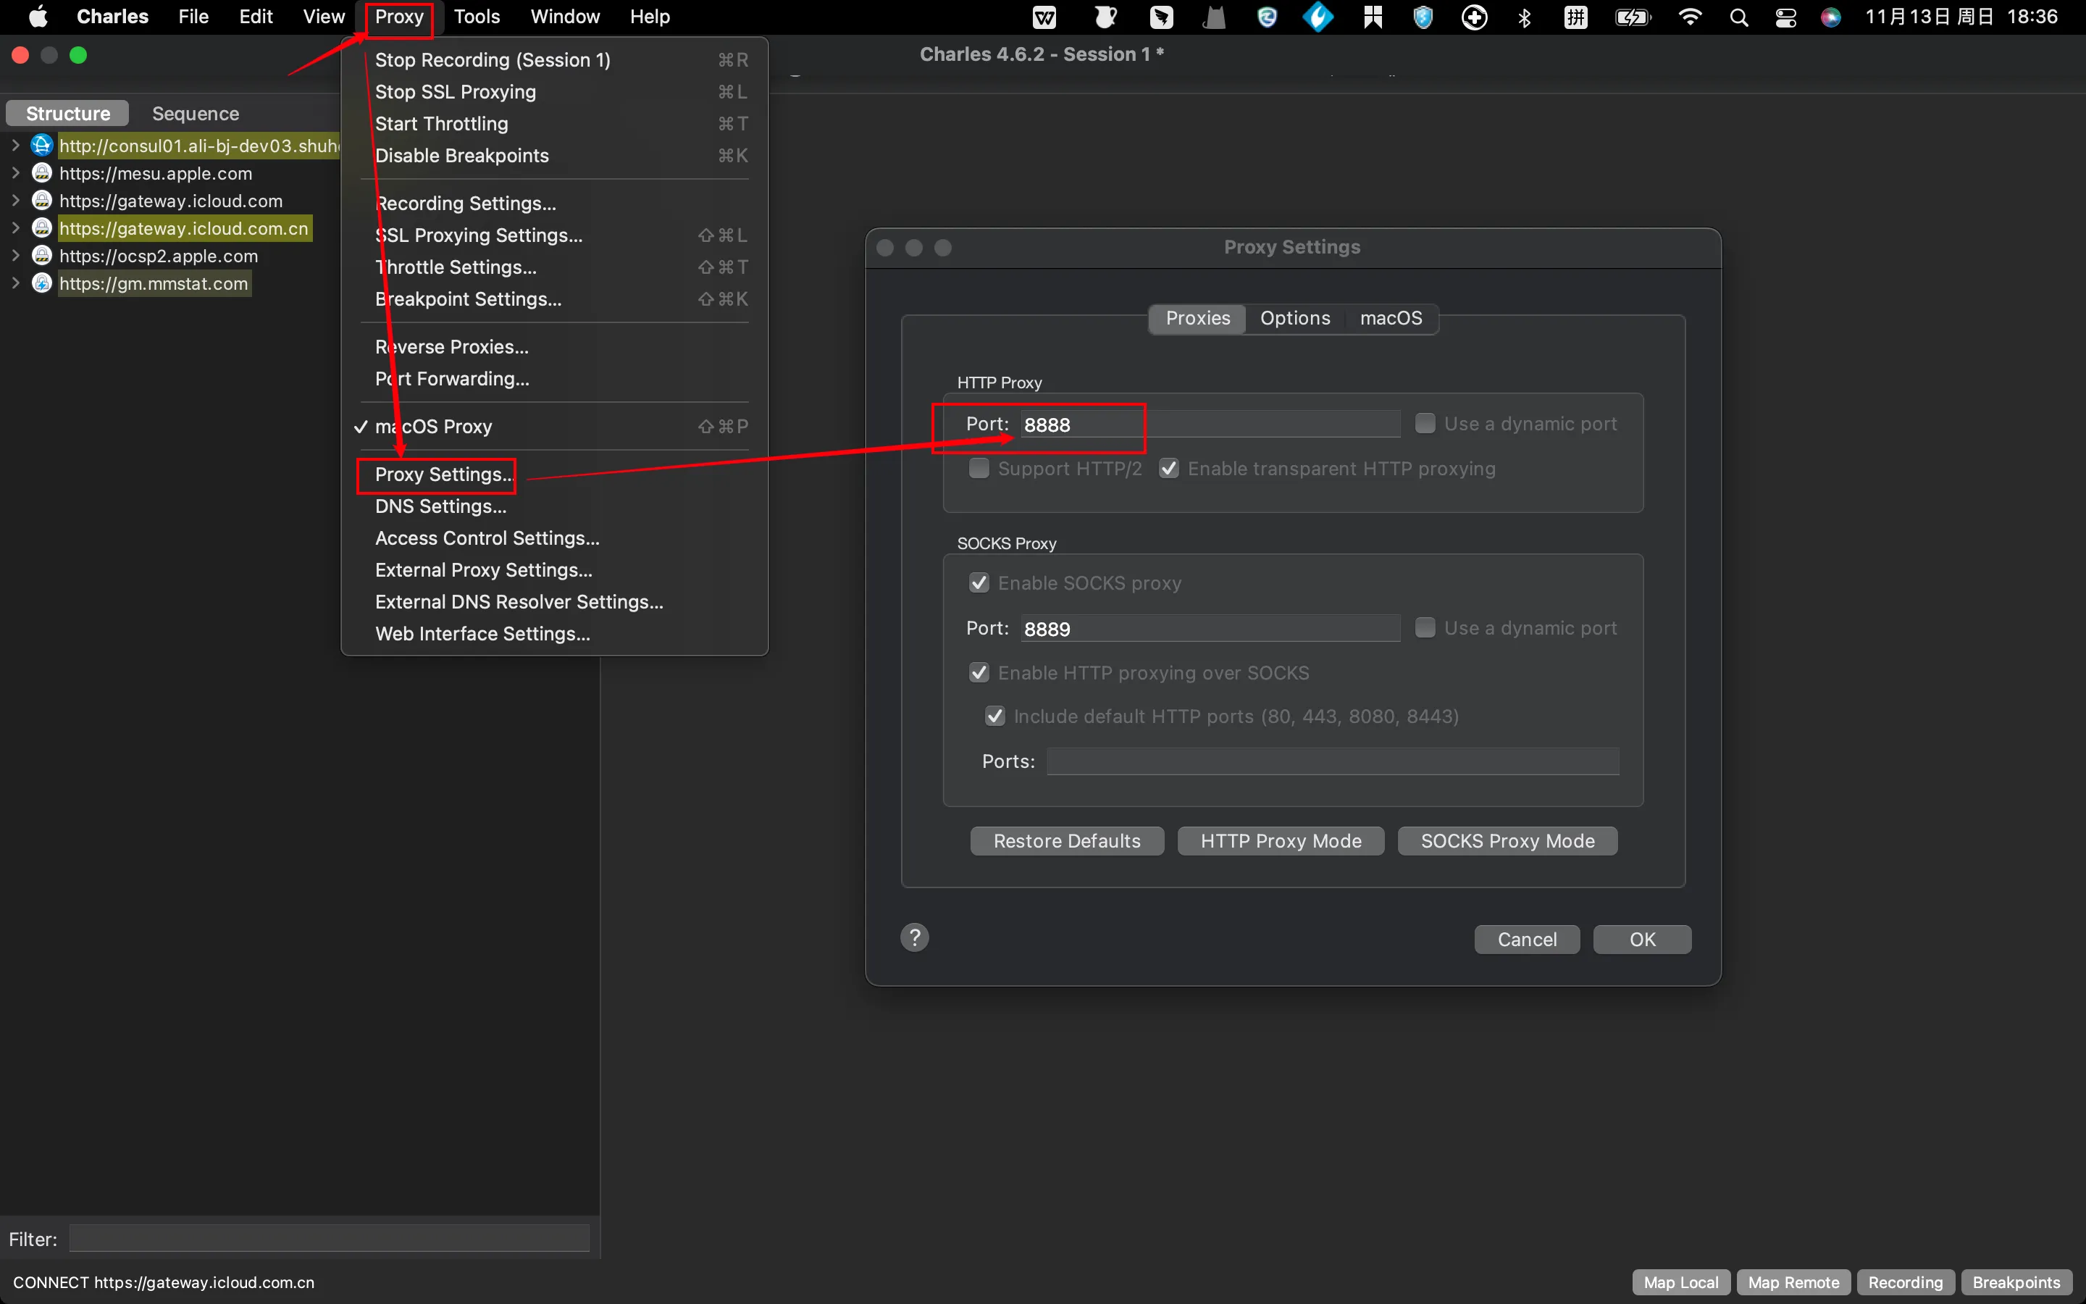Expand the ocsp2.apple.com tree node
This screenshot has width=2086, height=1304.
coord(15,255)
